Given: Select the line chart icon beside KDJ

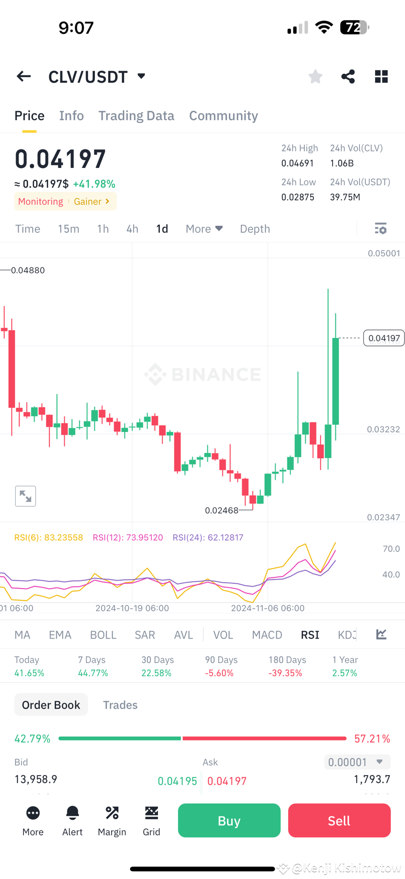Looking at the screenshot, I should pyautogui.click(x=381, y=634).
